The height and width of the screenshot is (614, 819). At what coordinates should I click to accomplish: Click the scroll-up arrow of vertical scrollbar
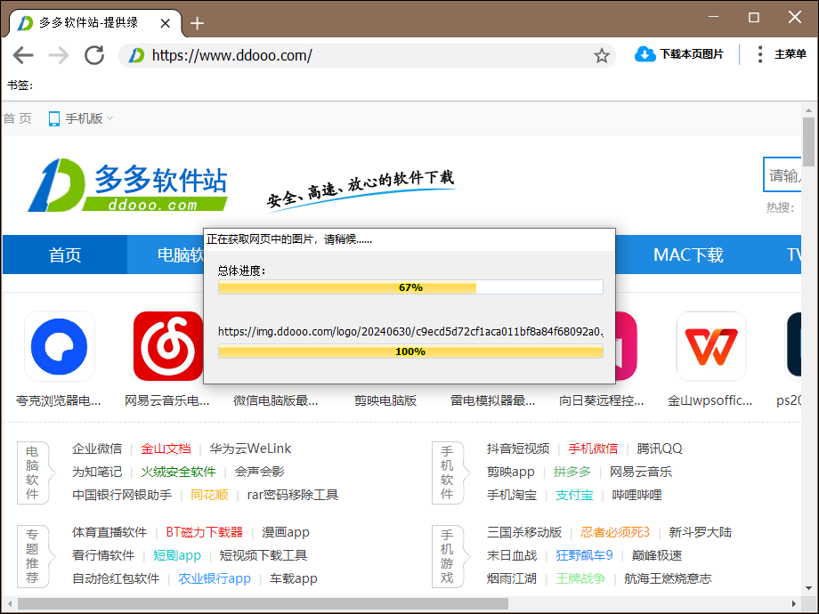click(808, 110)
